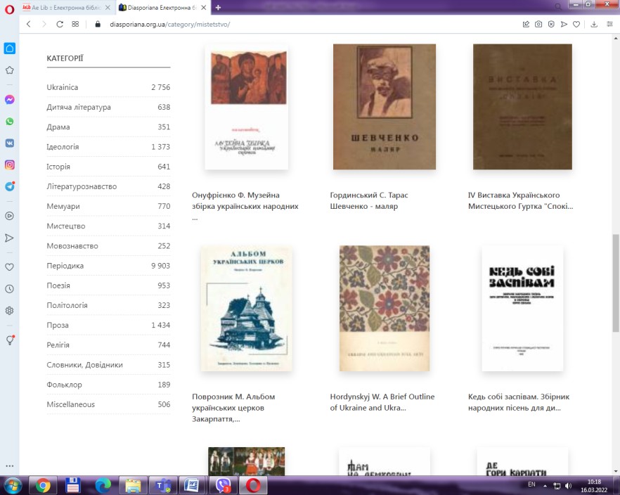Open Speed Dial grid button
This screenshot has height=495, width=620.
[x=75, y=24]
